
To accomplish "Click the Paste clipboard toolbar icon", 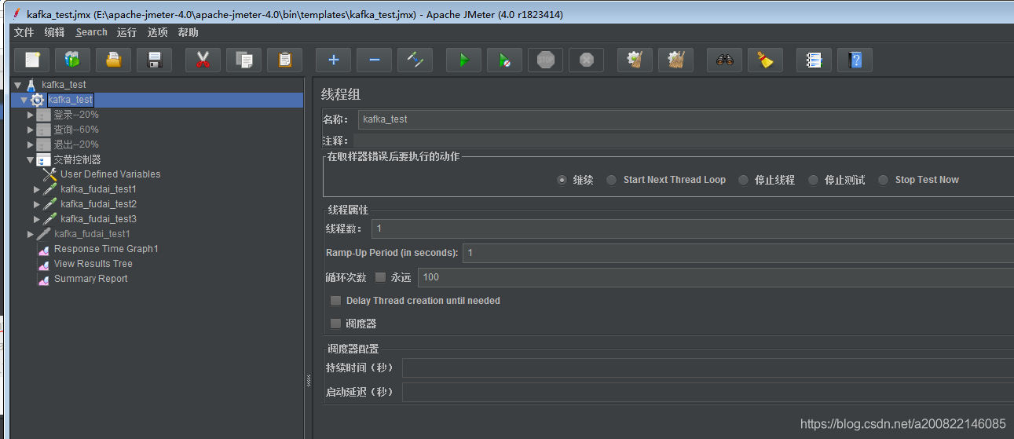I will pyautogui.click(x=285, y=60).
